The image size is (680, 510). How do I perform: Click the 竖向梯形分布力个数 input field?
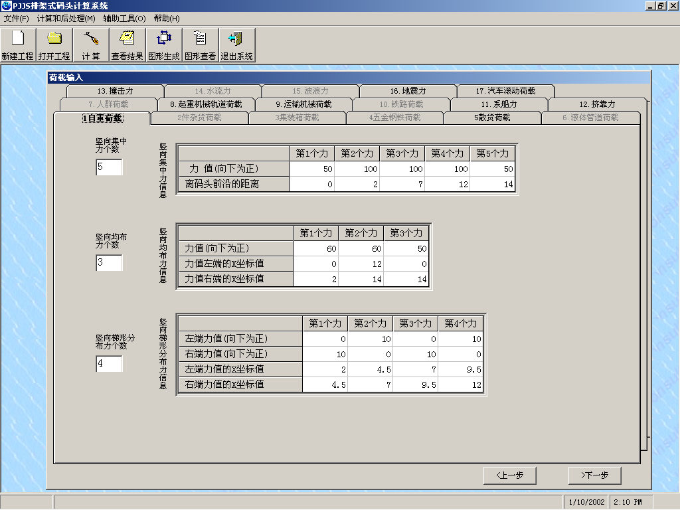point(109,364)
